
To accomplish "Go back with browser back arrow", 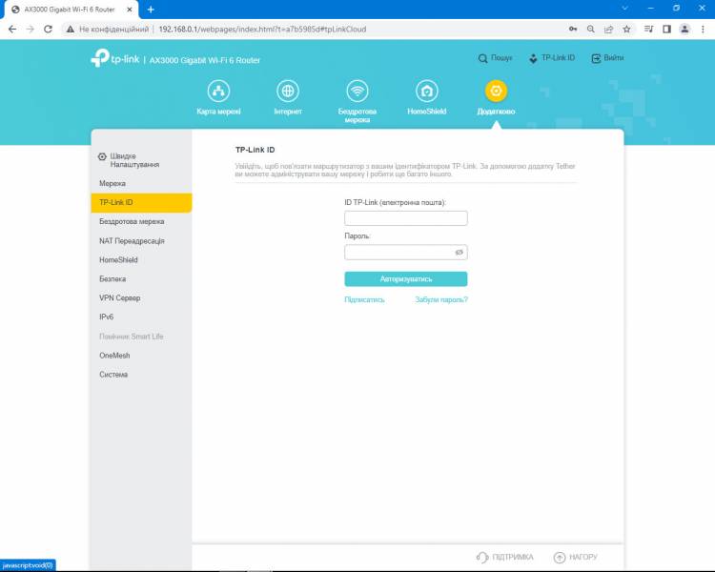I will 12,30.
